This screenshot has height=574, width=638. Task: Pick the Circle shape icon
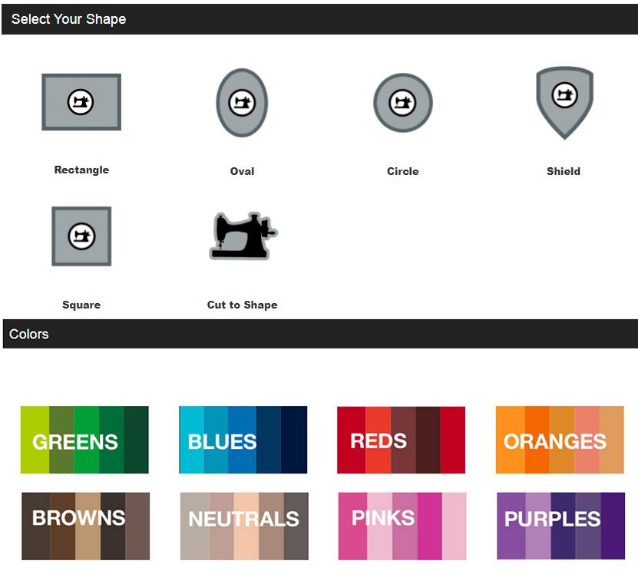tap(402, 103)
